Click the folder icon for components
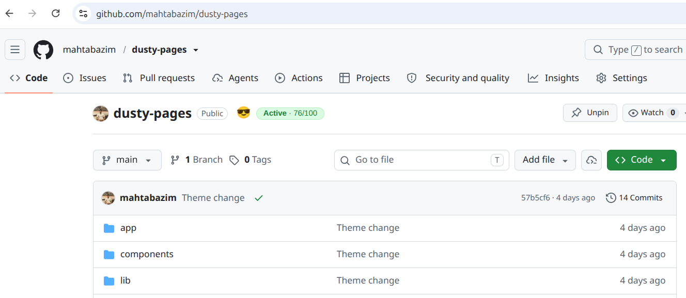Screen dimensions: 686x298 (108, 255)
